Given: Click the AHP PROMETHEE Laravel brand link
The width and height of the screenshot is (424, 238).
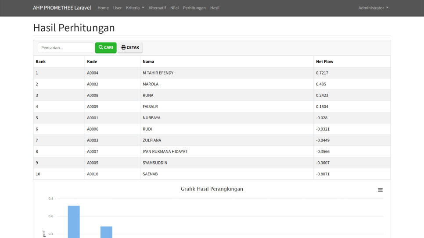Looking at the screenshot, I should (62, 8).
